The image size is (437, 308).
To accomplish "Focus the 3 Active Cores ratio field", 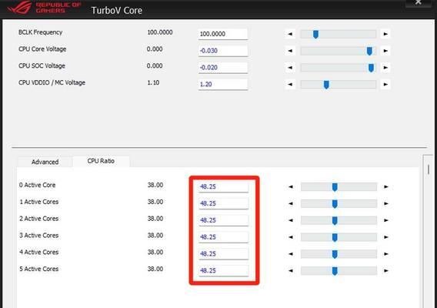I will coord(223,237).
